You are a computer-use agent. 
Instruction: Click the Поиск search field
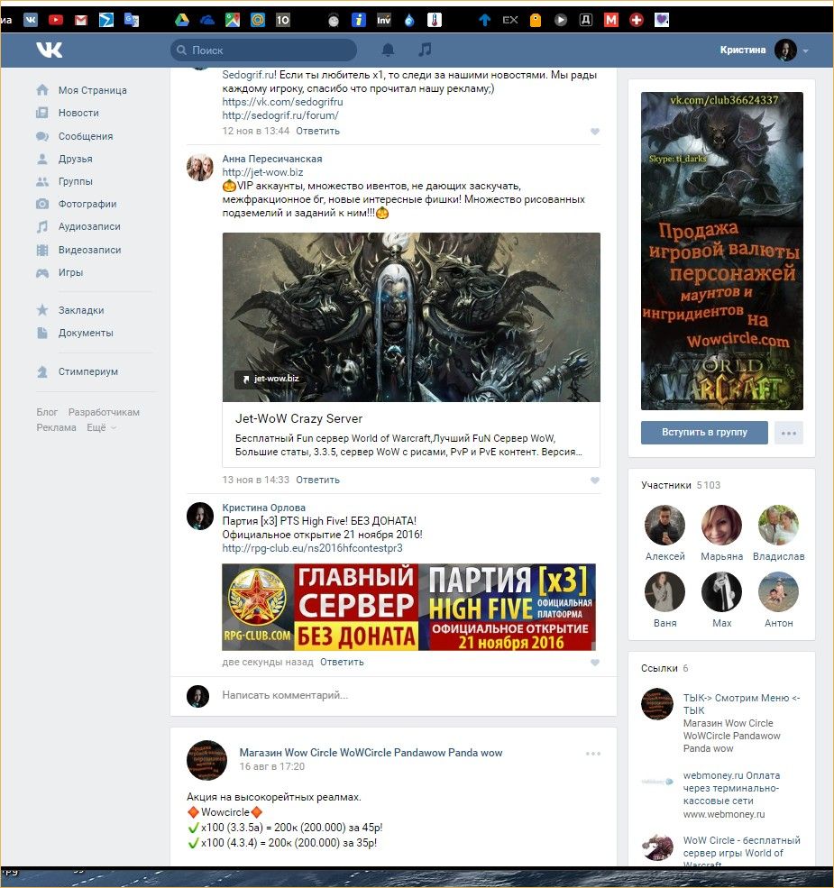[x=263, y=50]
